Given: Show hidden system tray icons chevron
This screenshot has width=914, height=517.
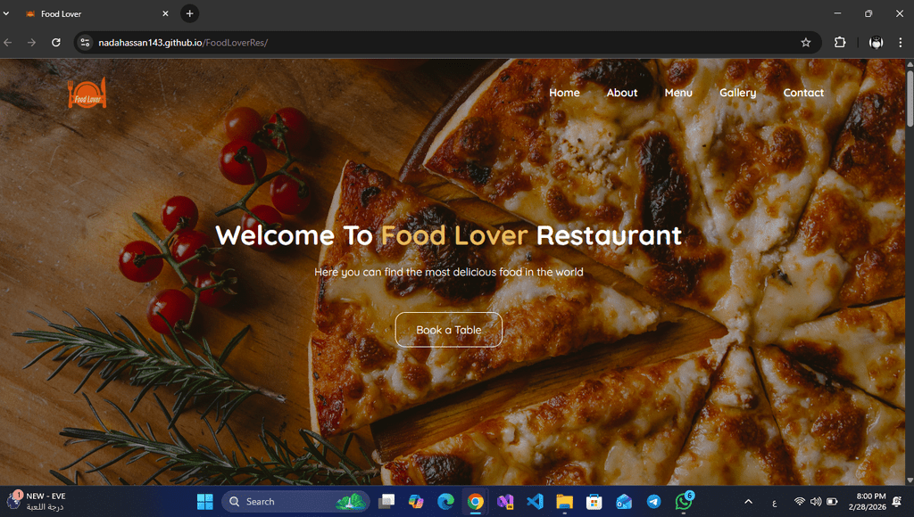Looking at the screenshot, I should coord(748,502).
